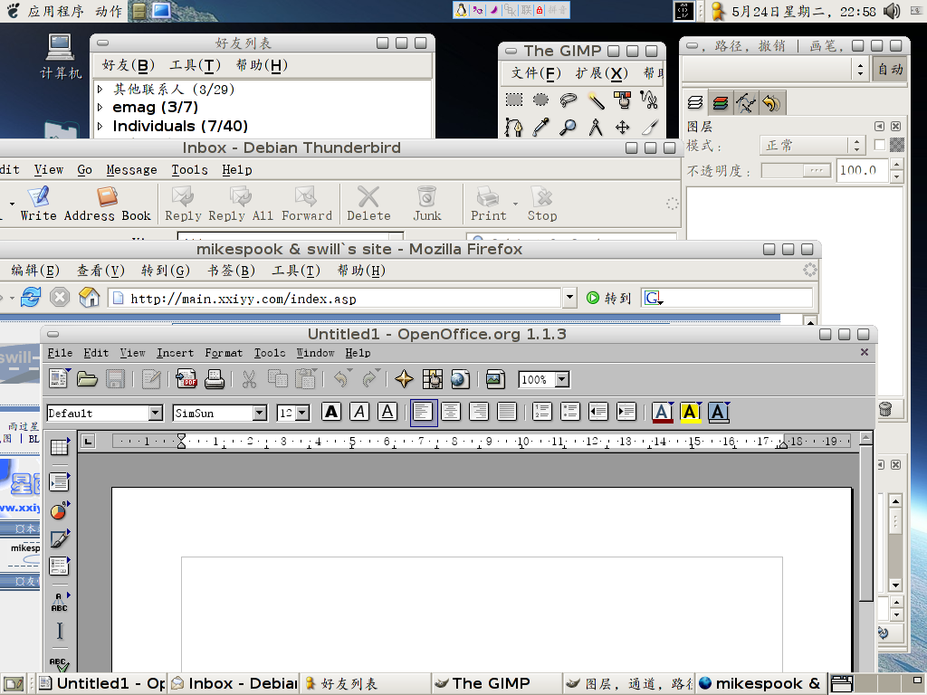Image resolution: width=927 pixels, height=695 pixels.
Task: Select GIMP rectangle select tool
Action: tap(514, 100)
